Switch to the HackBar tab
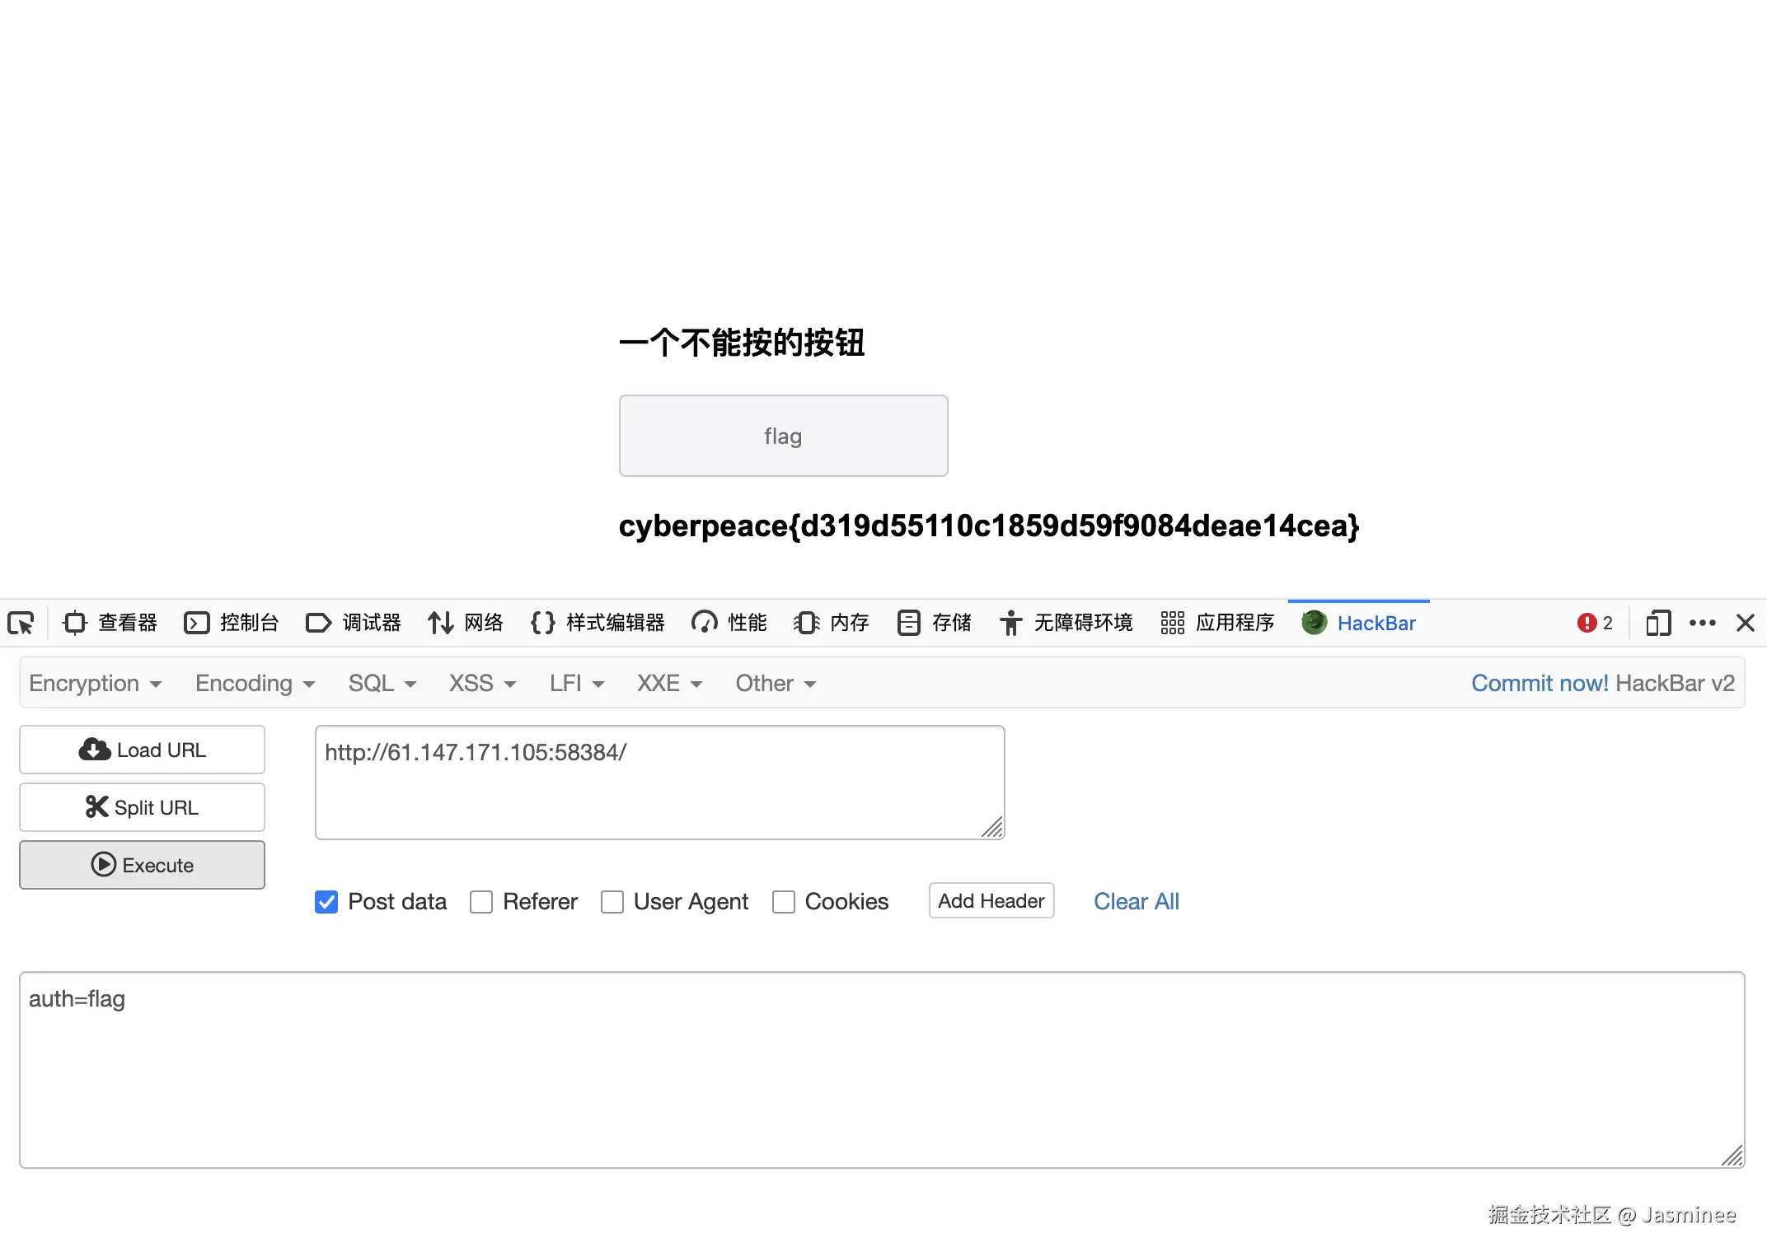The image size is (1767, 1257). coord(1359,623)
